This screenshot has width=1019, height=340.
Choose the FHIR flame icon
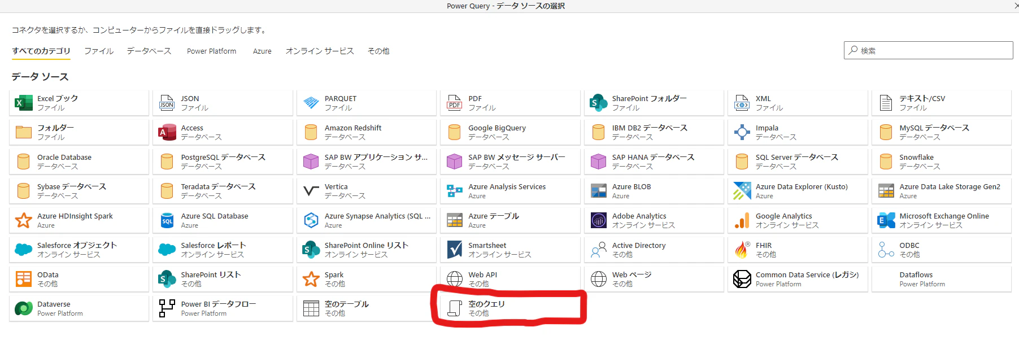click(x=742, y=250)
